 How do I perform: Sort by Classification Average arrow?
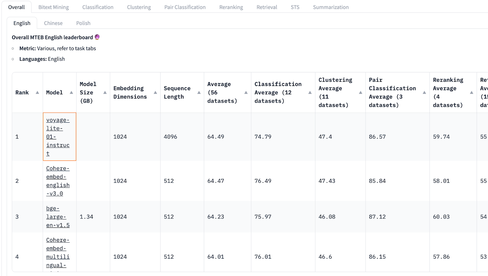[310, 92]
